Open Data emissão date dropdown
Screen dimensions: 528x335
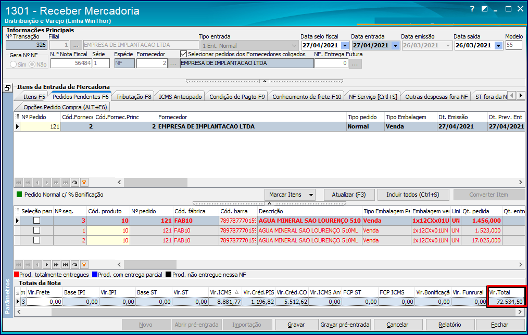coord(448,45)
